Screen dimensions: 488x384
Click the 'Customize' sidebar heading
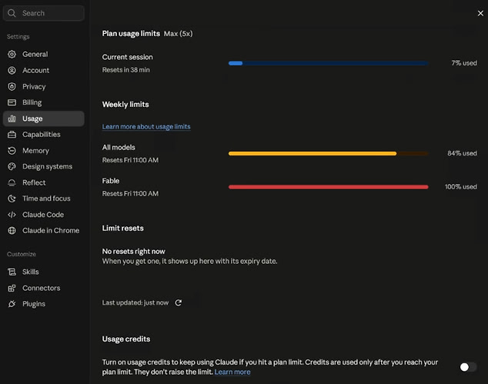pos(22,254)
